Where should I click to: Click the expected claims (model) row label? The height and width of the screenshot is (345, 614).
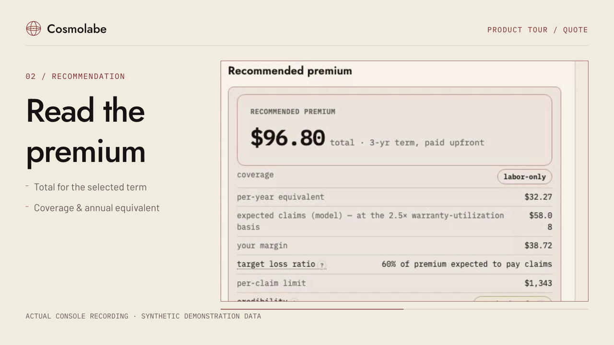coord(370,221)
